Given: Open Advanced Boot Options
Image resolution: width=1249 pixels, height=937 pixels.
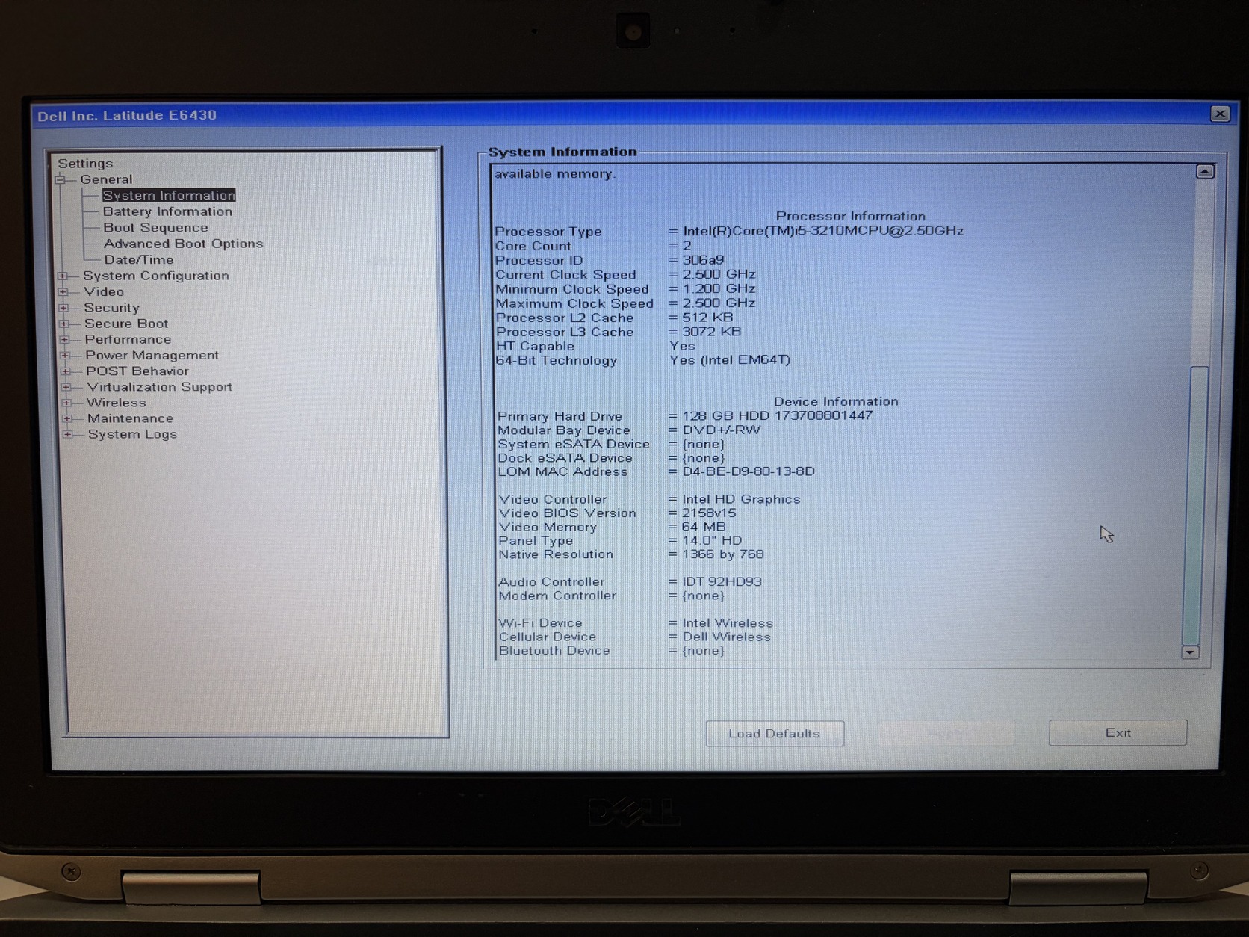Looking at the screenshot, I should 183,244.
